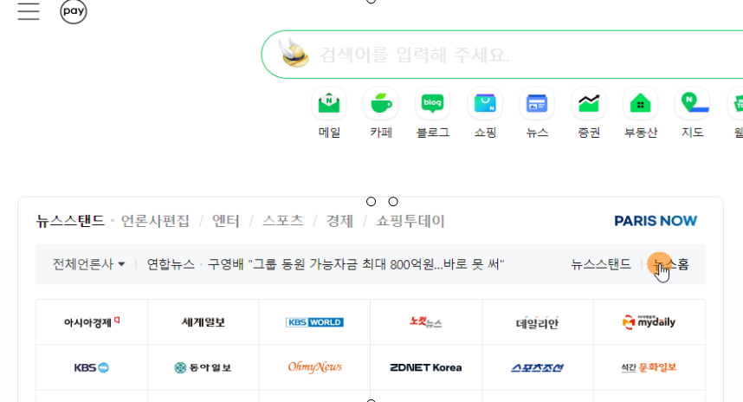
Task: Click the 지도 text label
Action: coord(692,133)
